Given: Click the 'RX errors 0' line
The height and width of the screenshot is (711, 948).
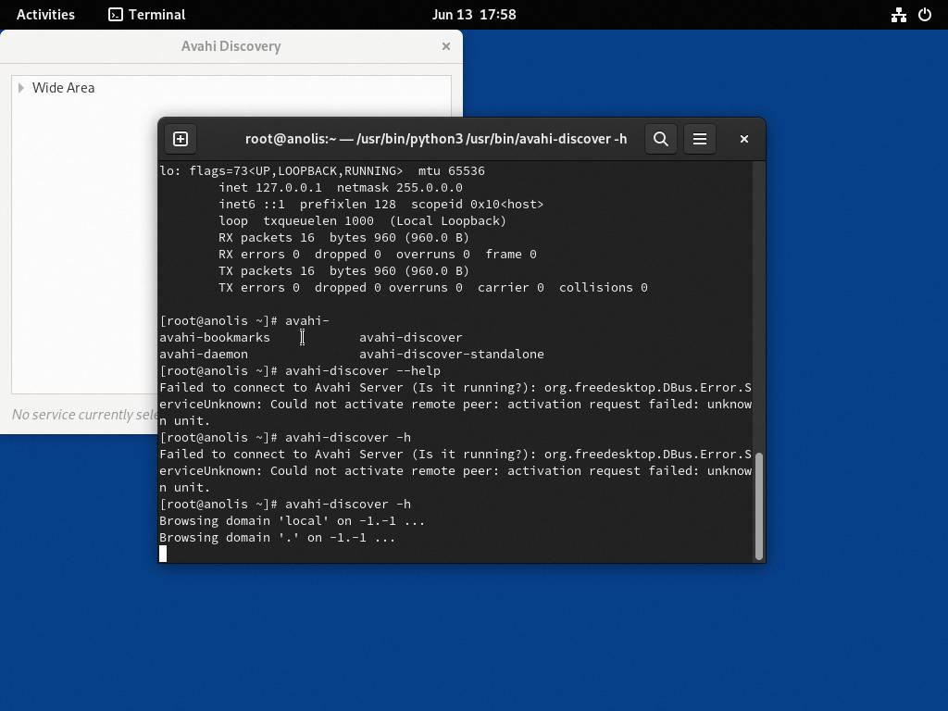Looking at the screenshot, I should (x=378, y=255).
